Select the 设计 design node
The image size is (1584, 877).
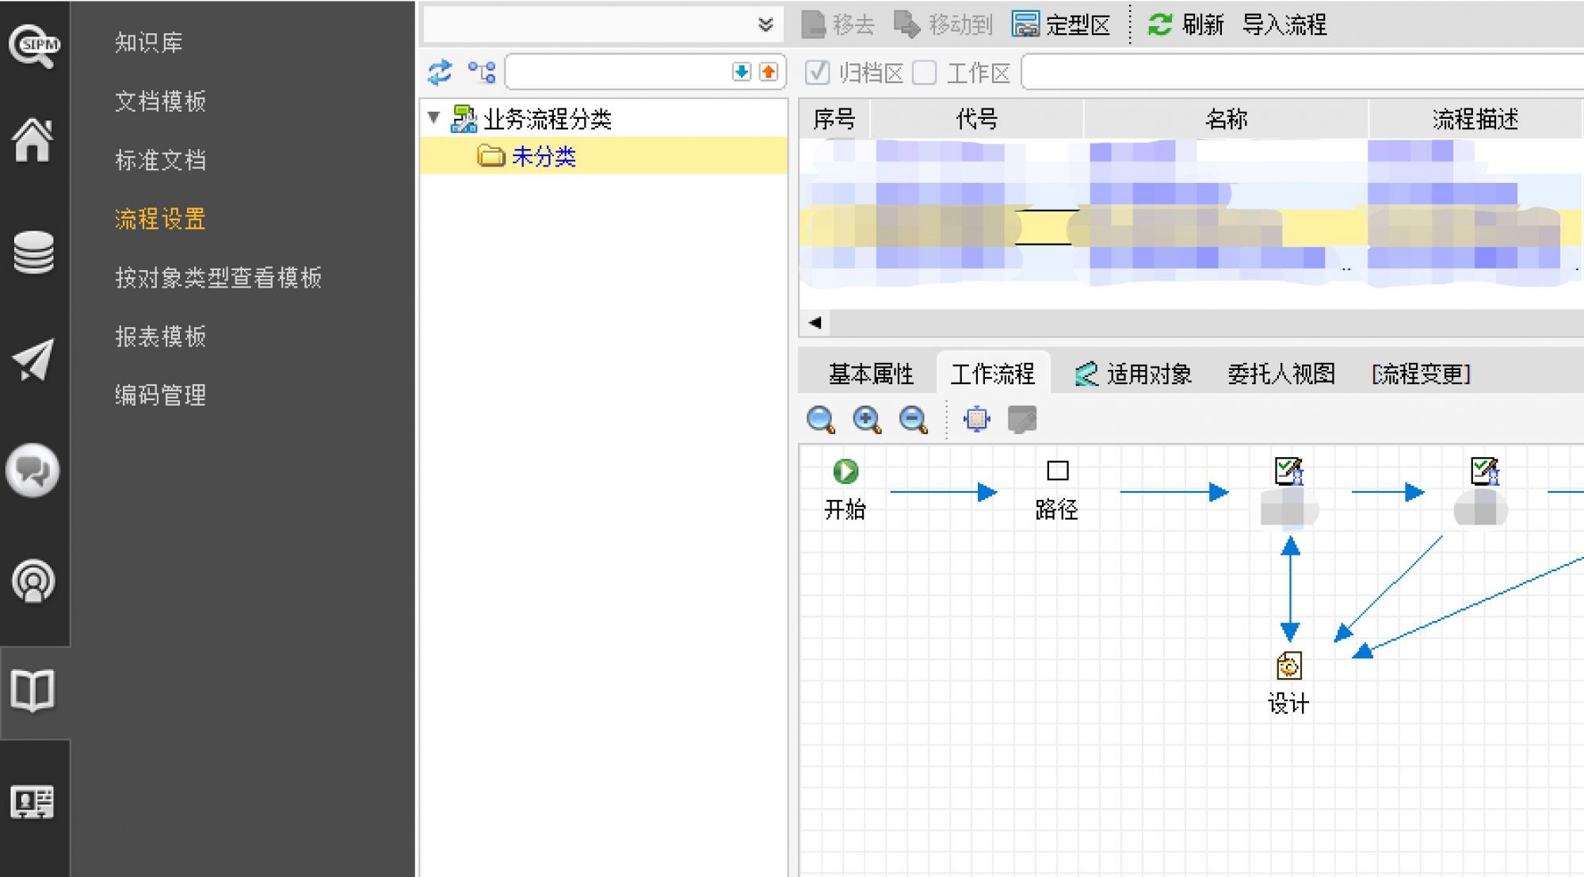[1289, 683]
